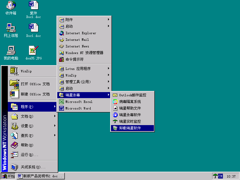Click the CH input language indicator
The height and width of the screenshot is (180, 240).
[220, 176]
